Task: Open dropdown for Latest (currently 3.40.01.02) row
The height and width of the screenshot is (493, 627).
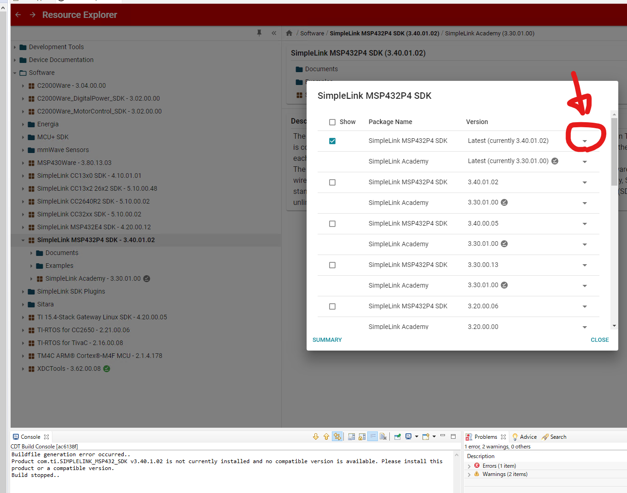Action: pos(585,141)
